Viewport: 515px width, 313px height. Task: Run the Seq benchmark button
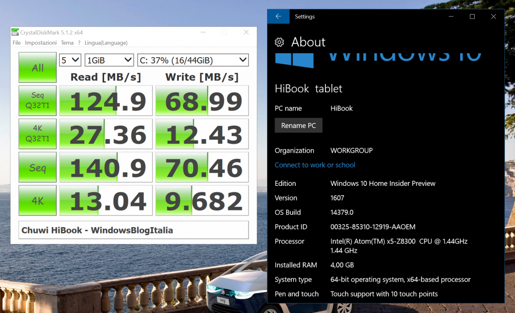[x=37, y=167]
